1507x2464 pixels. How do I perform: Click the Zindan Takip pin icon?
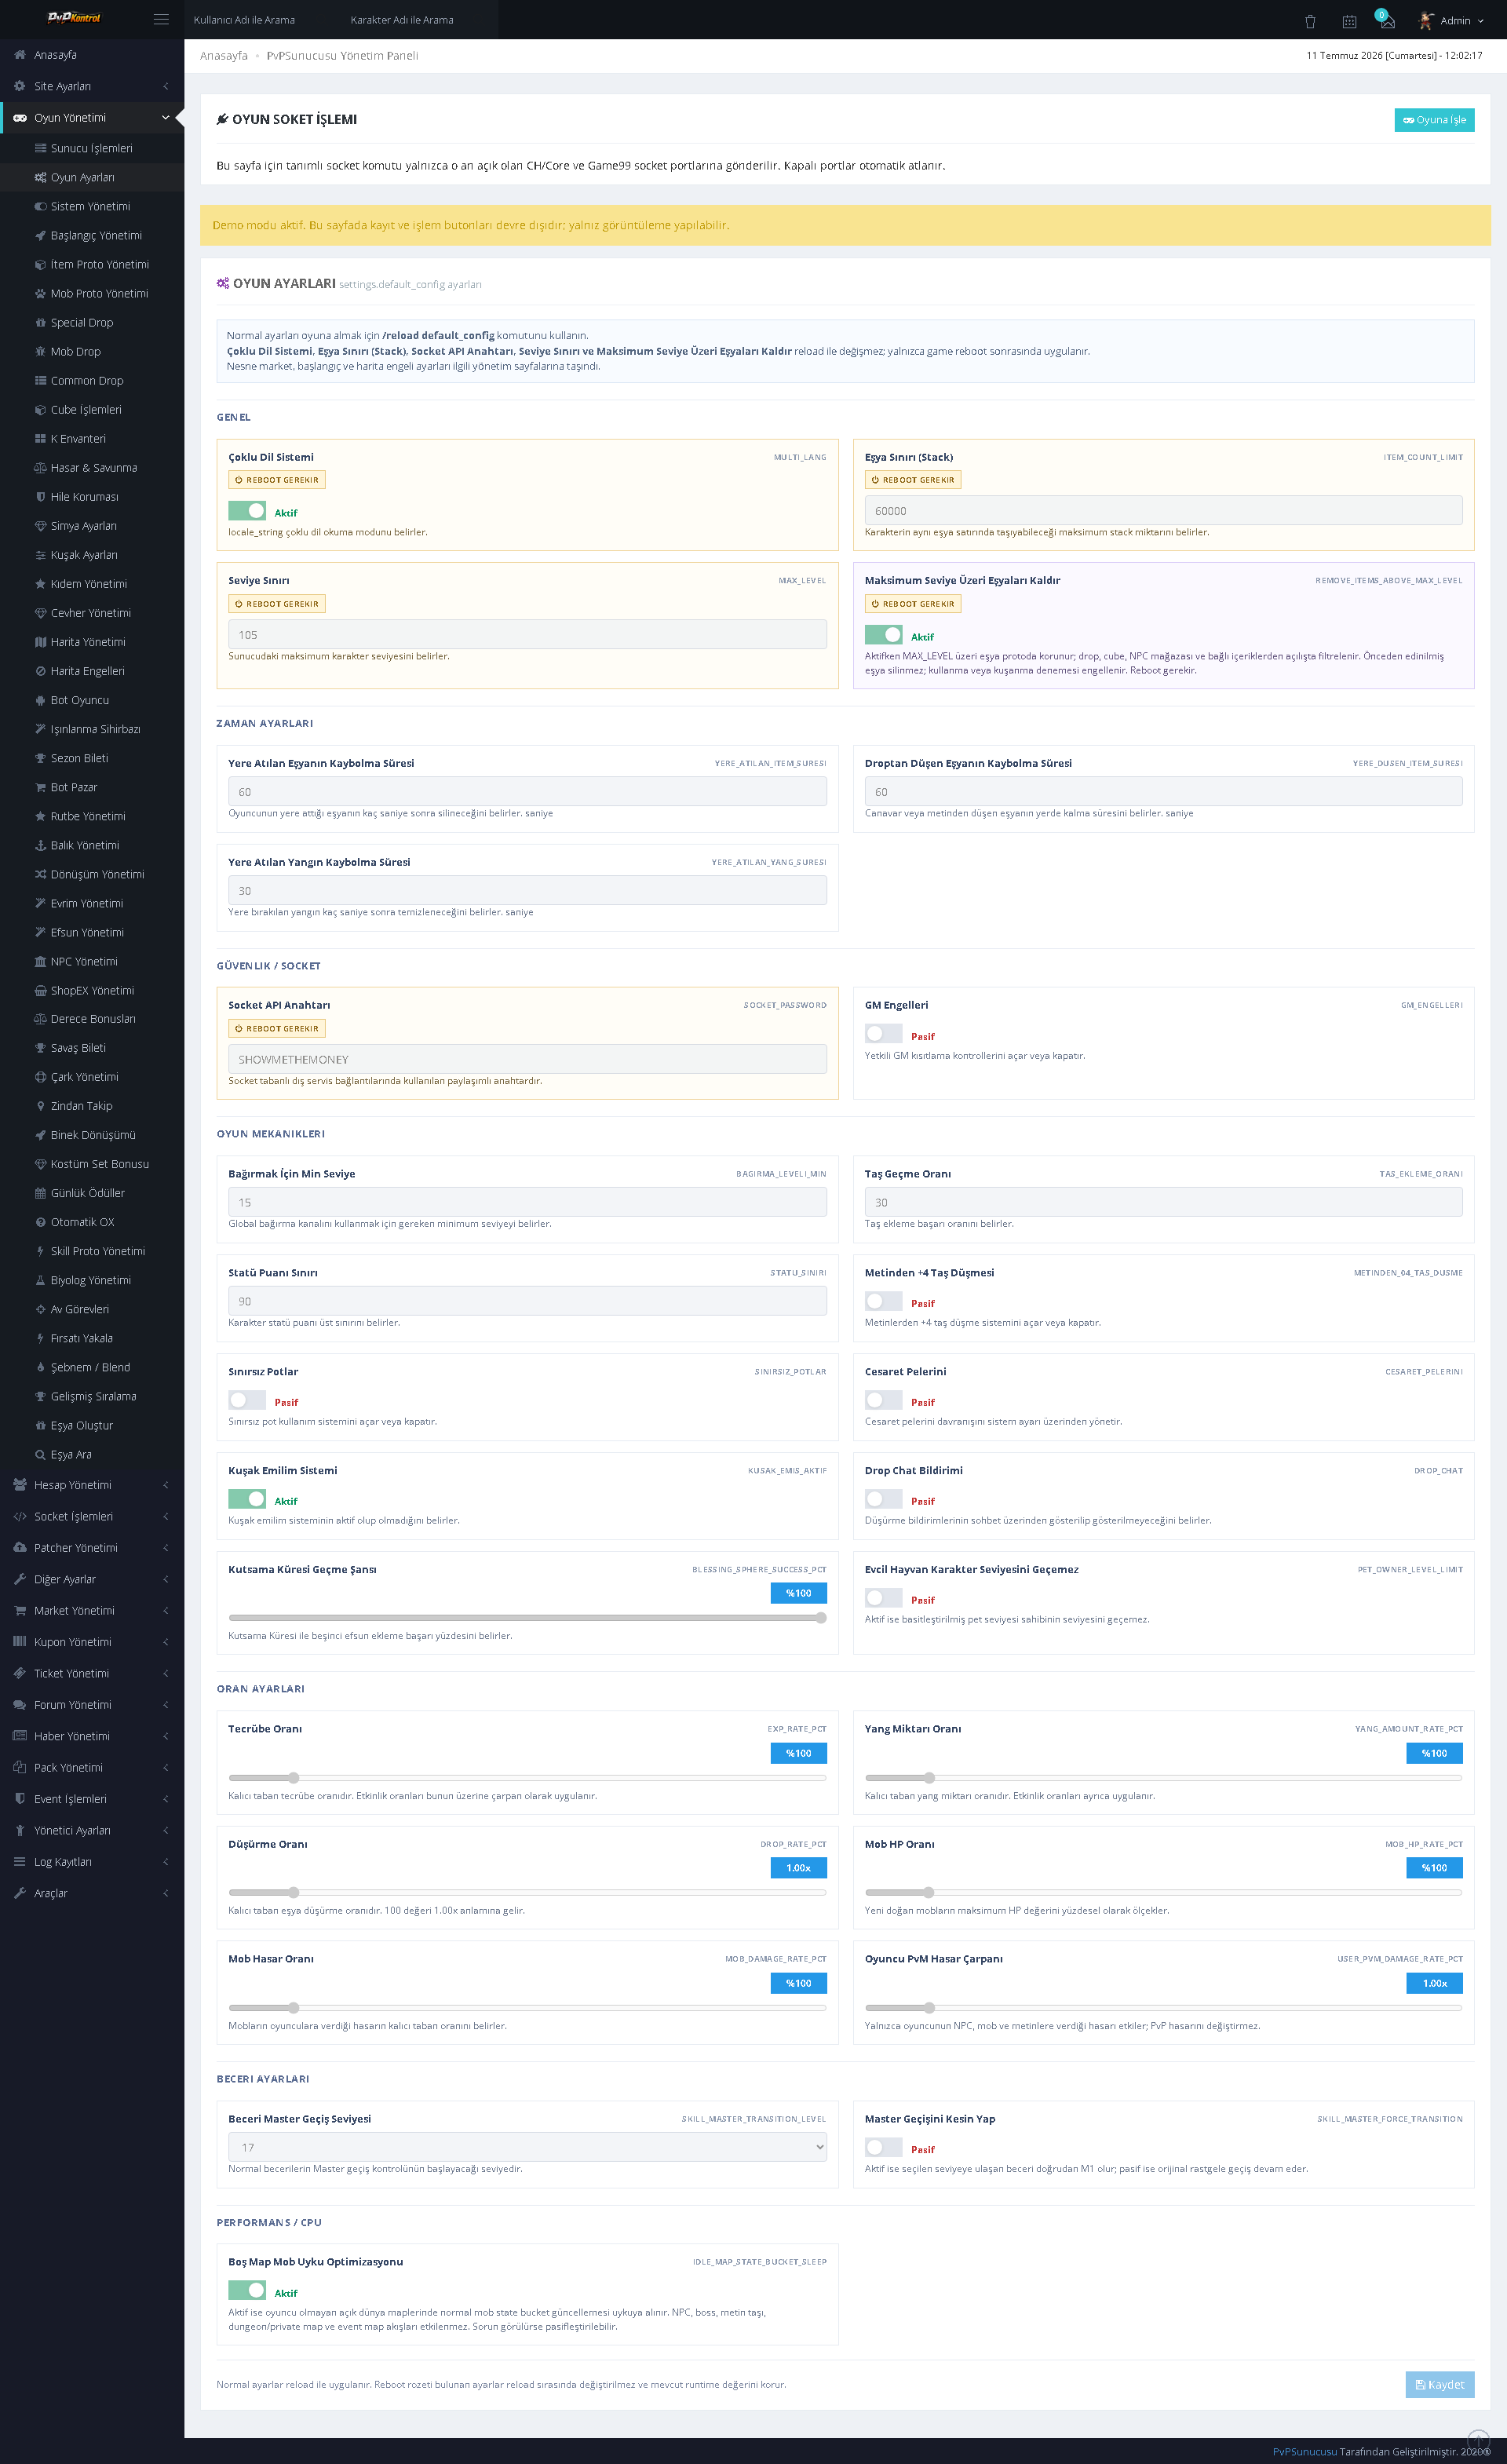tap(40, 1106)
